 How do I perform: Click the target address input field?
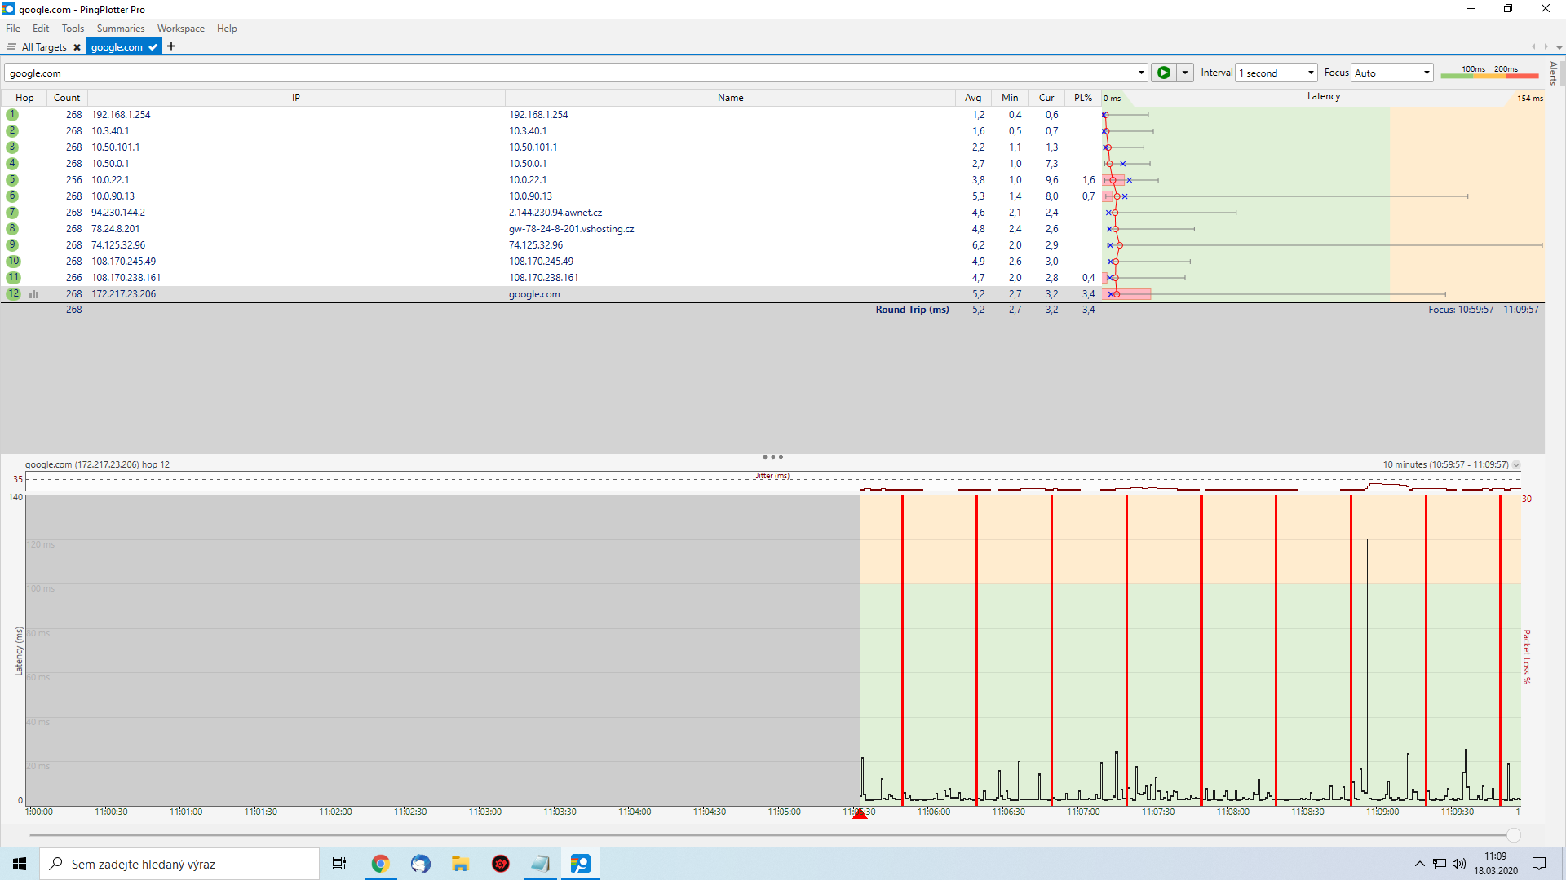(571, 73)
